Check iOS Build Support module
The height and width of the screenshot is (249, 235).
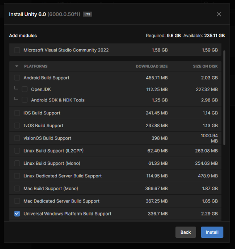(17, 113)
